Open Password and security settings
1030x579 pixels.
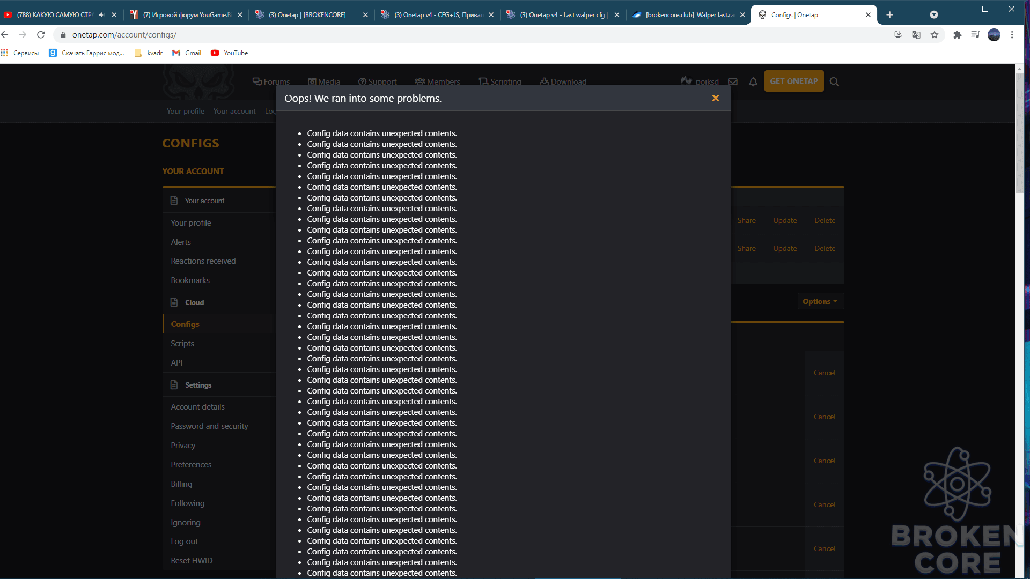coord(209,426)
